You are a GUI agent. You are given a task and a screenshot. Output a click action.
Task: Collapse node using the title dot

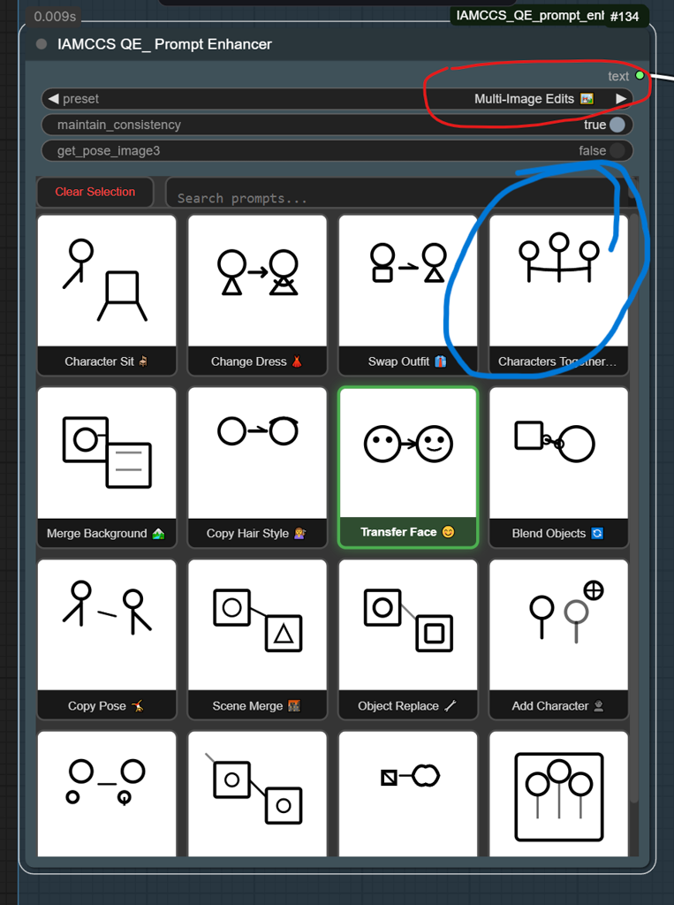pos(42,44)
